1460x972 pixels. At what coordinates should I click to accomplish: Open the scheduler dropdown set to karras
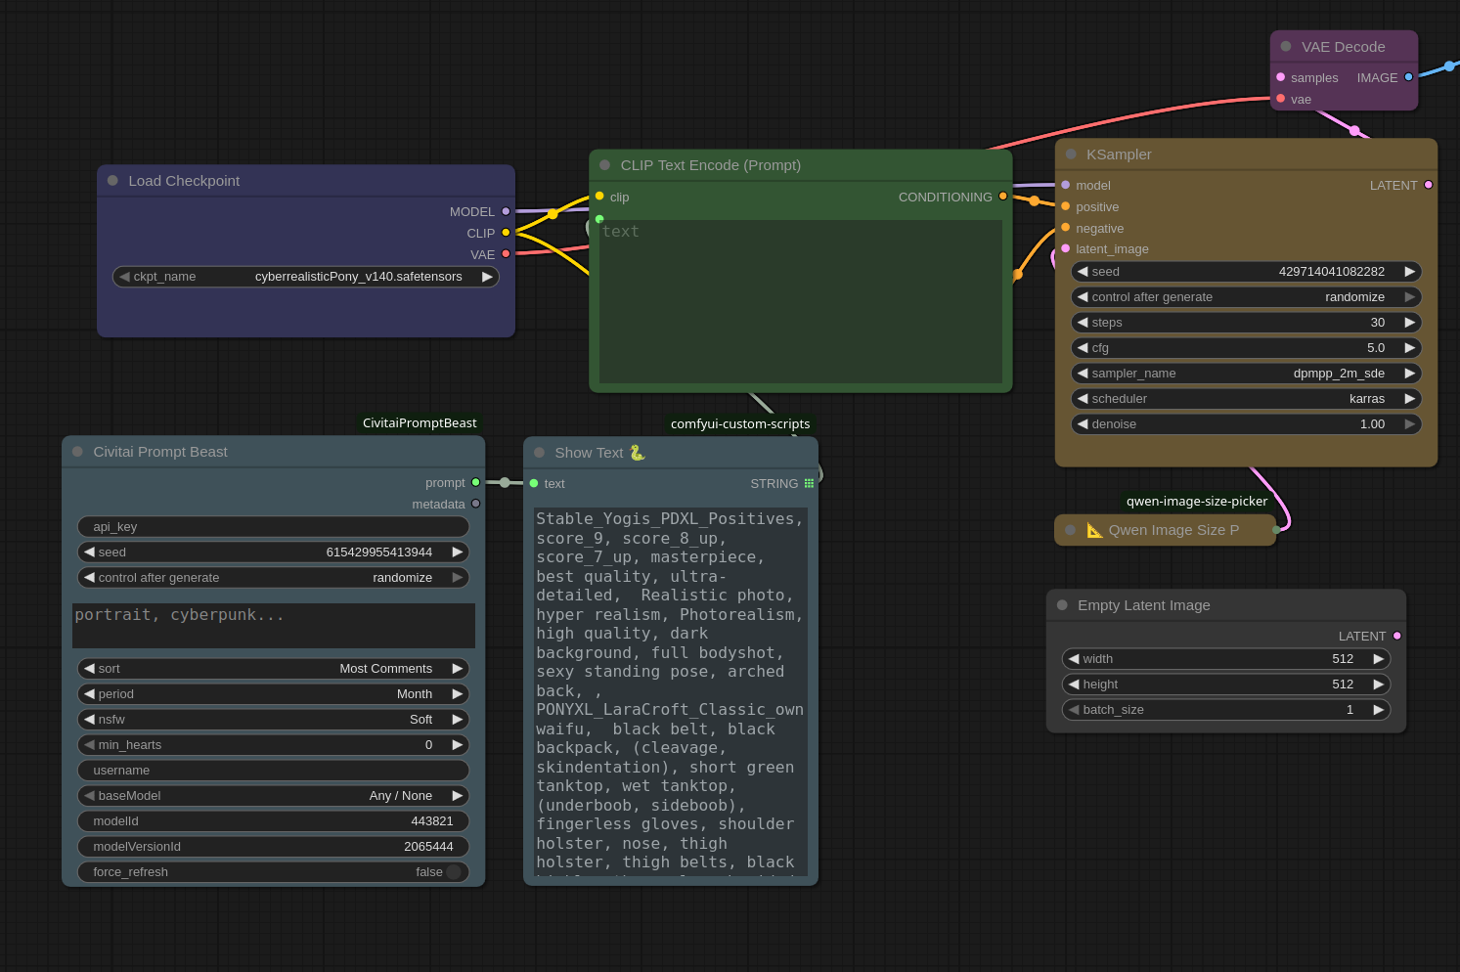[1246, 399]
